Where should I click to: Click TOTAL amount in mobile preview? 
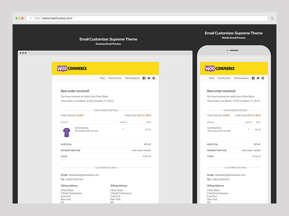257,156
